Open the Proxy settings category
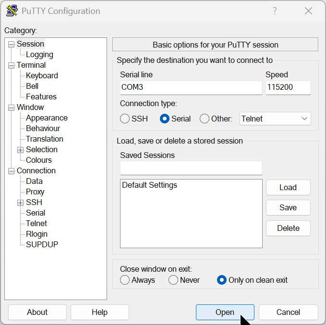The width and height of the screenshot is (326, 325). tap(35, 192)
